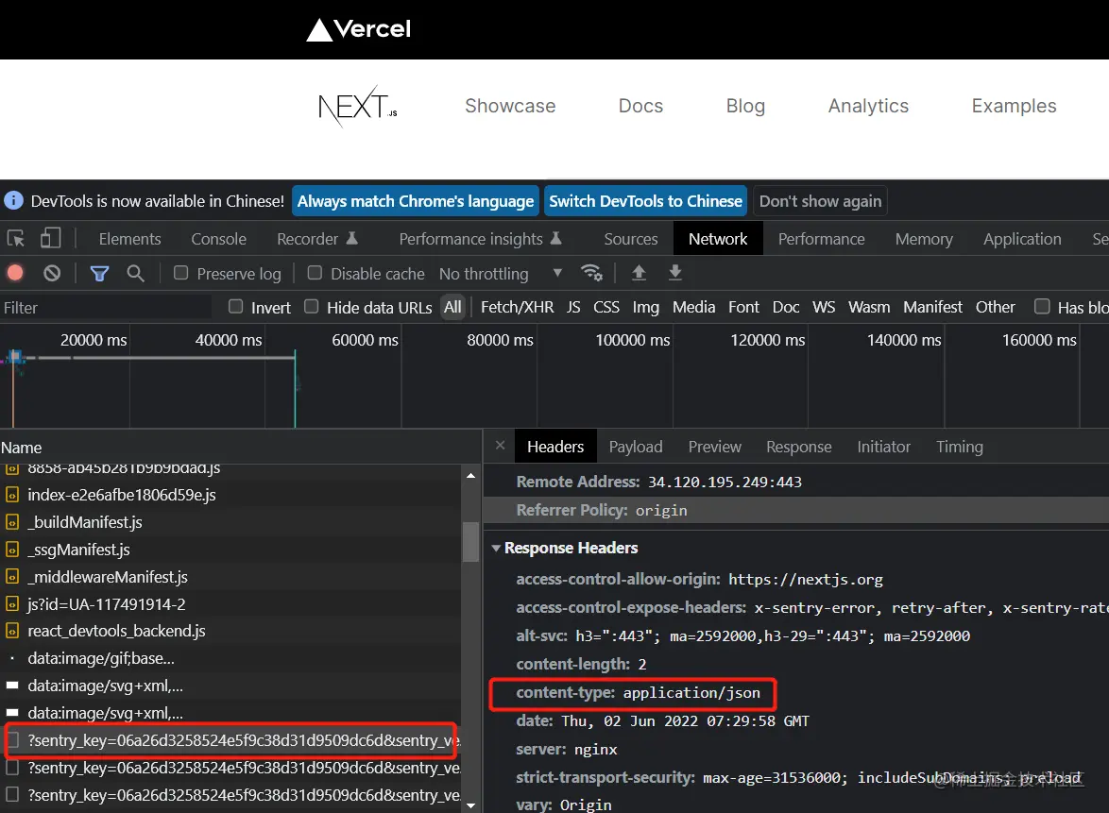Click the export HAR download arrow
The image size is (1109, 813).
[675, 272]
